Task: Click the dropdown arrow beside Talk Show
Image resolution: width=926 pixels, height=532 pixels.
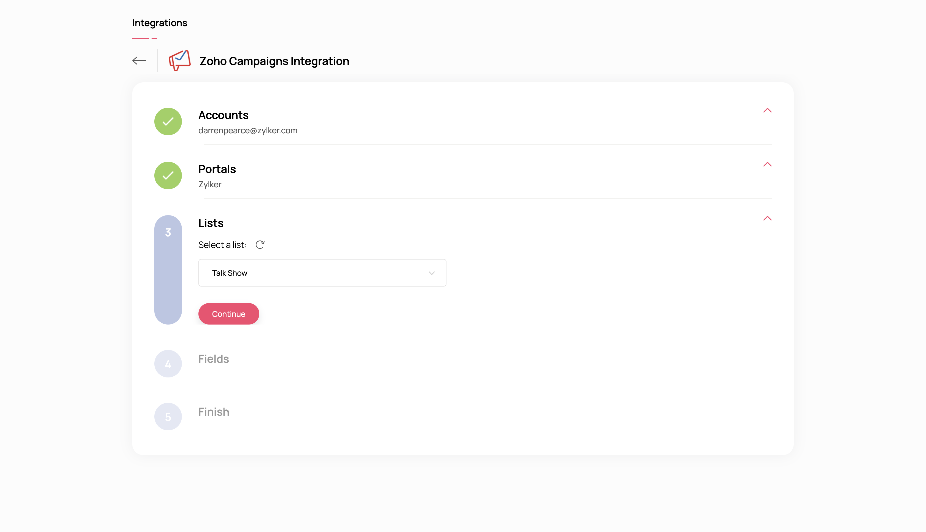Action: (432, 273)
